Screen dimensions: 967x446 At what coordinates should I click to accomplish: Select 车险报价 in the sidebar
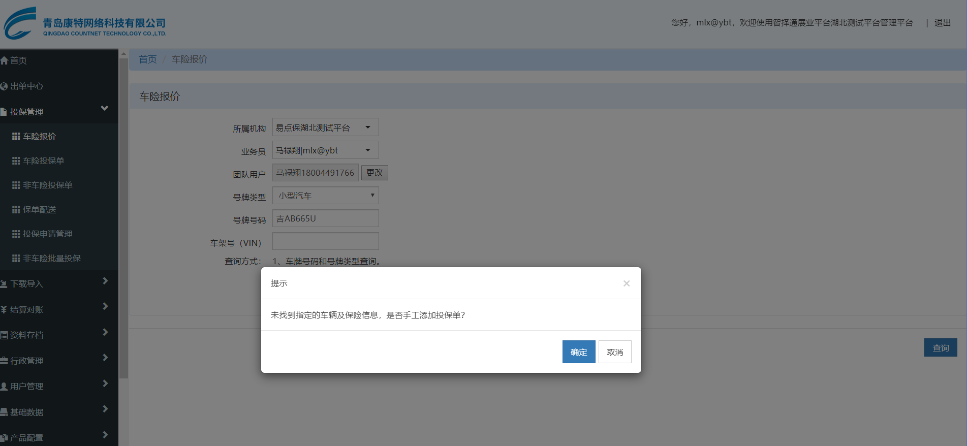40,137
